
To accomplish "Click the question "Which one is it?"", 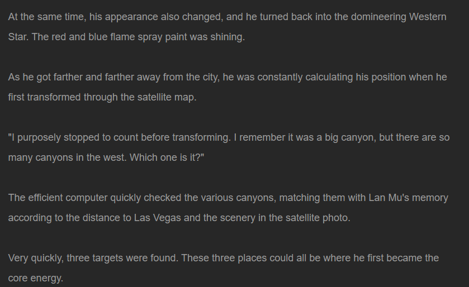I will (165, 157).
